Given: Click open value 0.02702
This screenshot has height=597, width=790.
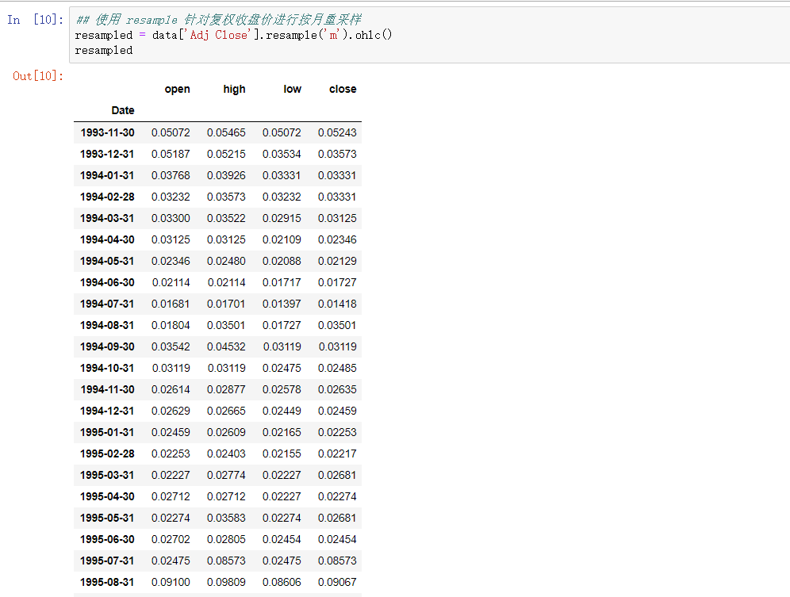Looking at the screenshot, I should click(171, 540).
